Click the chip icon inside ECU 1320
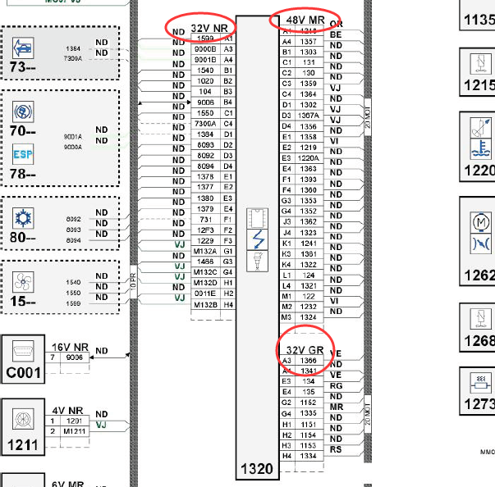495x487 pixels. click(x=257, y=218)
